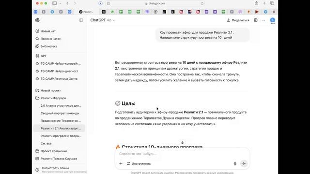Open the GPT section
The image size is (310, 174).
(x=44, y=56)
